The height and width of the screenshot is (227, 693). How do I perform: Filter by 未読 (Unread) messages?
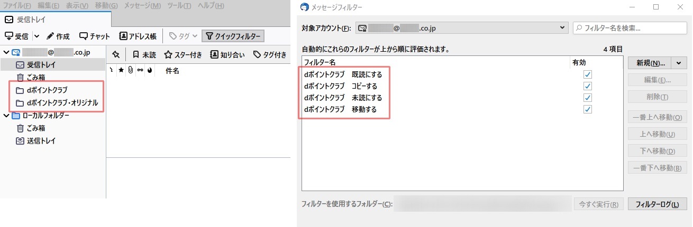pos(144,54)
